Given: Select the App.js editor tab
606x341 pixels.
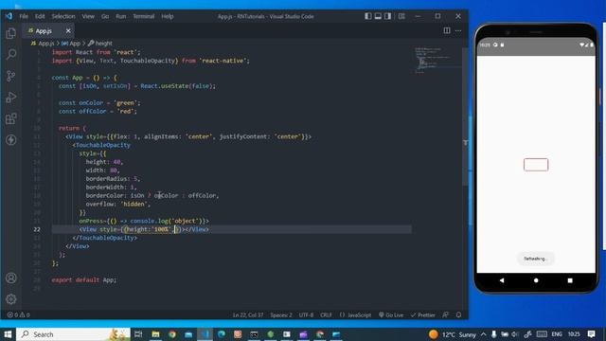Looking at the screenshot, I should coord(48,30).
